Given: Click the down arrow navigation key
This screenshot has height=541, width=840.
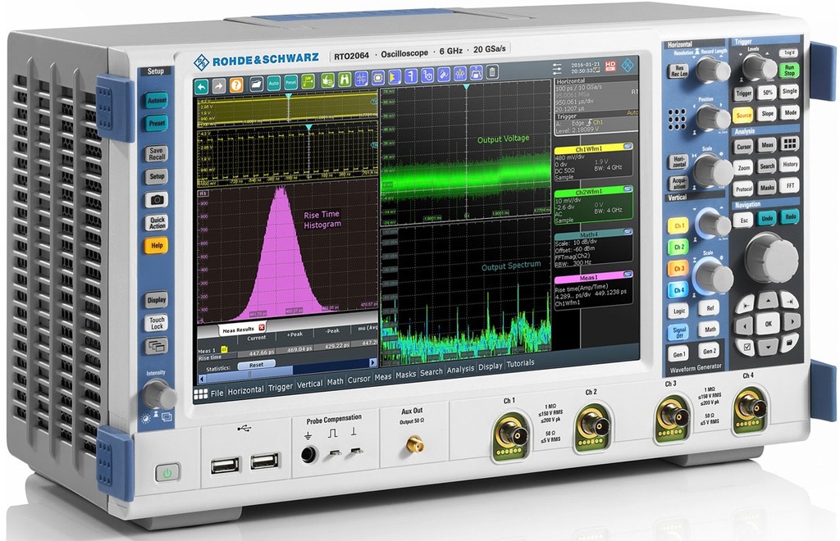Looking at the screenshot, I should (769, 346).
